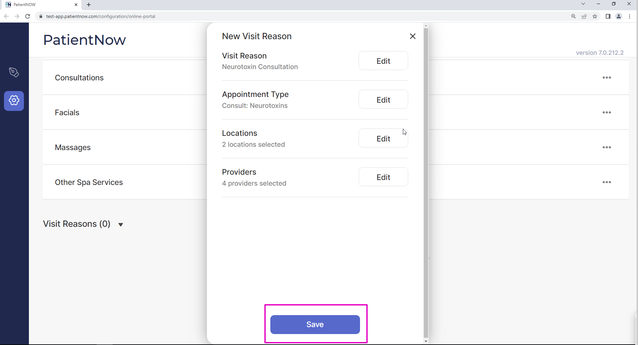This screenshot has width=638, height=345.
Task: Open options menu for Massages row
Action: 606,147
